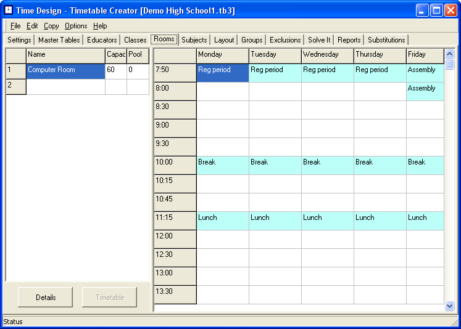Click the Tuesday Break cell at 10:00
This screenshot has height=329, width=461.
pyautogui.click(x=275, y=165)
